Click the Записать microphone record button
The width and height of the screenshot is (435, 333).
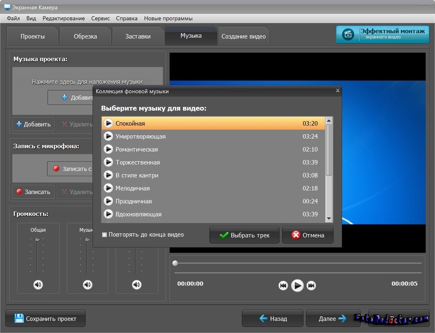tap(33, 192)
